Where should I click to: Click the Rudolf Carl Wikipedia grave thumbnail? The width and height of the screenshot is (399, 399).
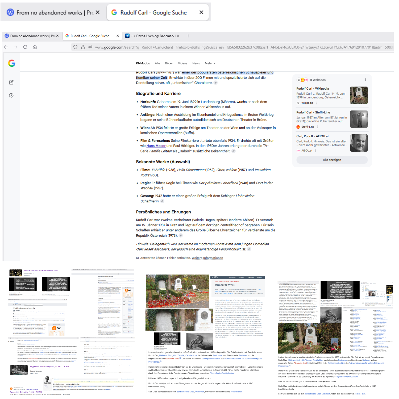click(x=359, y=95)
